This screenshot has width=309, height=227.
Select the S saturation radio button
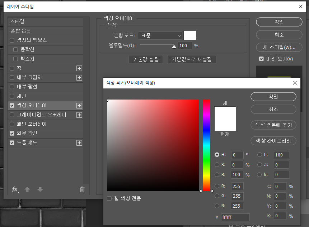point(217,165)
